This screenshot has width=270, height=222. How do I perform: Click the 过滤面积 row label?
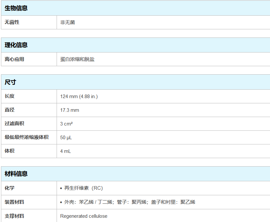[x=14, y=124]
